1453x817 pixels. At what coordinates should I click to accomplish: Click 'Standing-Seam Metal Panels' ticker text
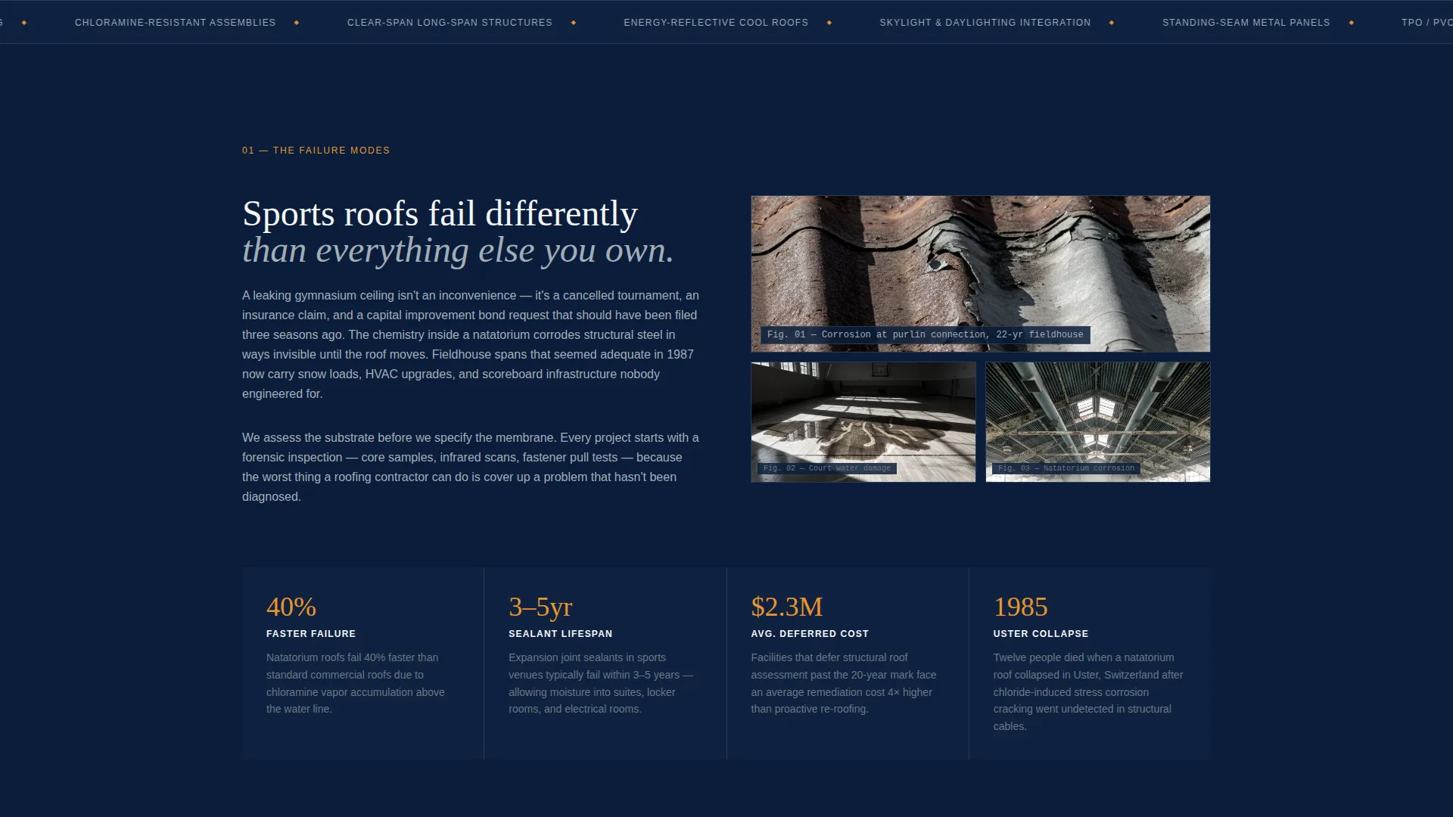(x=1246, y=23)
